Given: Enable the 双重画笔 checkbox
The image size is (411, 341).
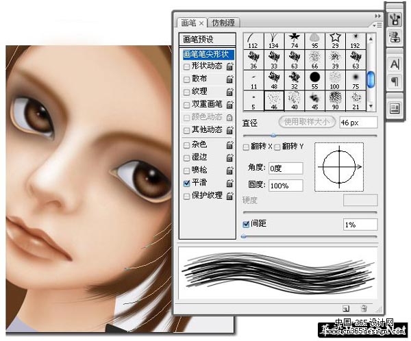Looking at the screenshot, I should [186, 105].
